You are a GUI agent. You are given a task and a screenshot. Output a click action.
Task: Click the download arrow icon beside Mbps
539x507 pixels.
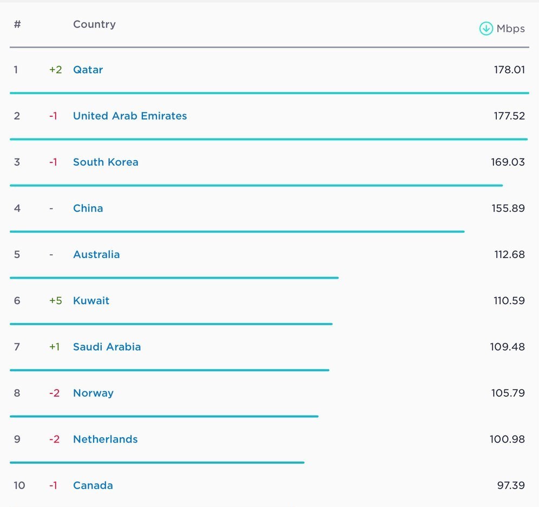click(486, 29)
